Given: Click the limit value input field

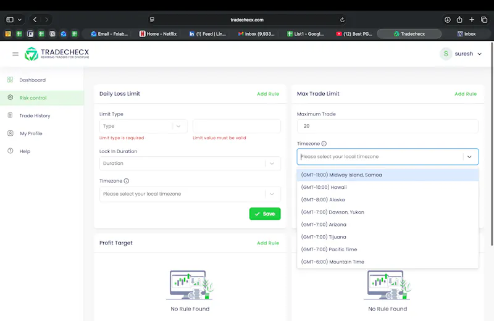Looking at the screenshot, I should [x=237, y=126].
